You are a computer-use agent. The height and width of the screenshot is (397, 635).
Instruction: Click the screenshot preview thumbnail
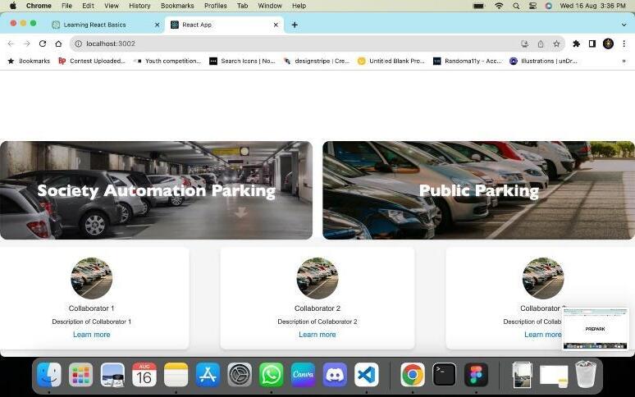[595, 328]
